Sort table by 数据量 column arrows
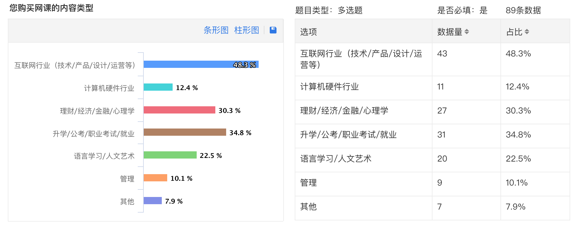 [467, 32]
